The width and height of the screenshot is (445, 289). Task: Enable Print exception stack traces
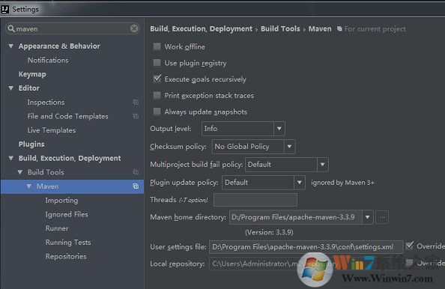click(157, 95)
